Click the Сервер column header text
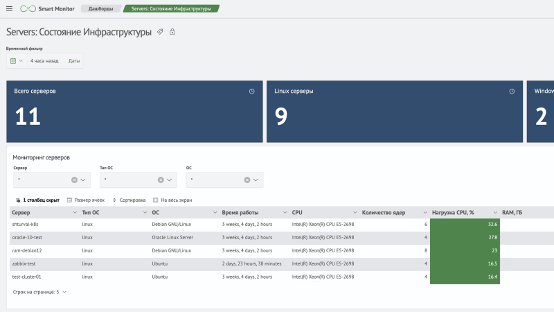The width and height of the screenshot is (554, 312). [x=21, y=213]
